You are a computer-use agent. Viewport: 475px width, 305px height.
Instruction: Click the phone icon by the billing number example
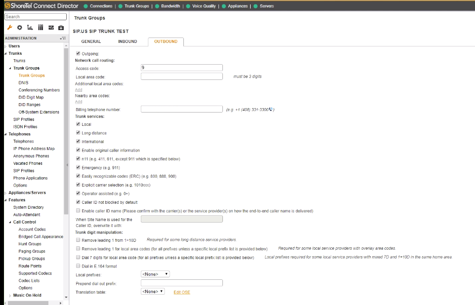pyautogui.click(x=271, y=109)
